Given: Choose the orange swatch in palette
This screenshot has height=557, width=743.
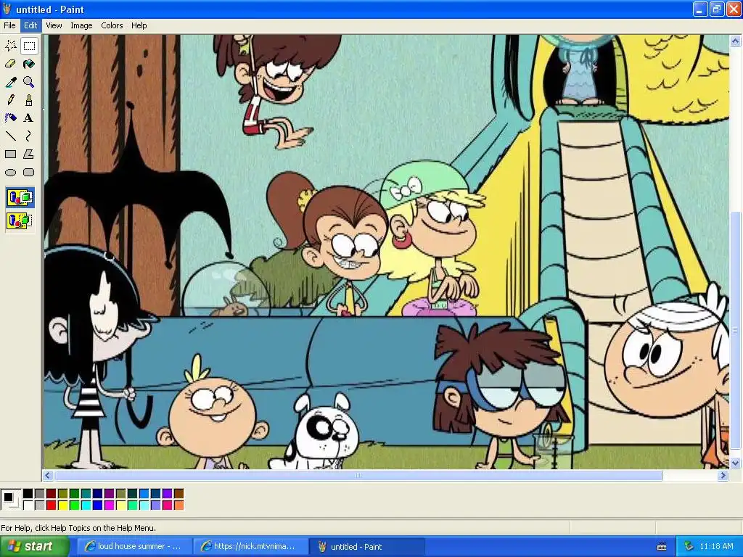Looking at the screenshot, I should click(178, 505).
